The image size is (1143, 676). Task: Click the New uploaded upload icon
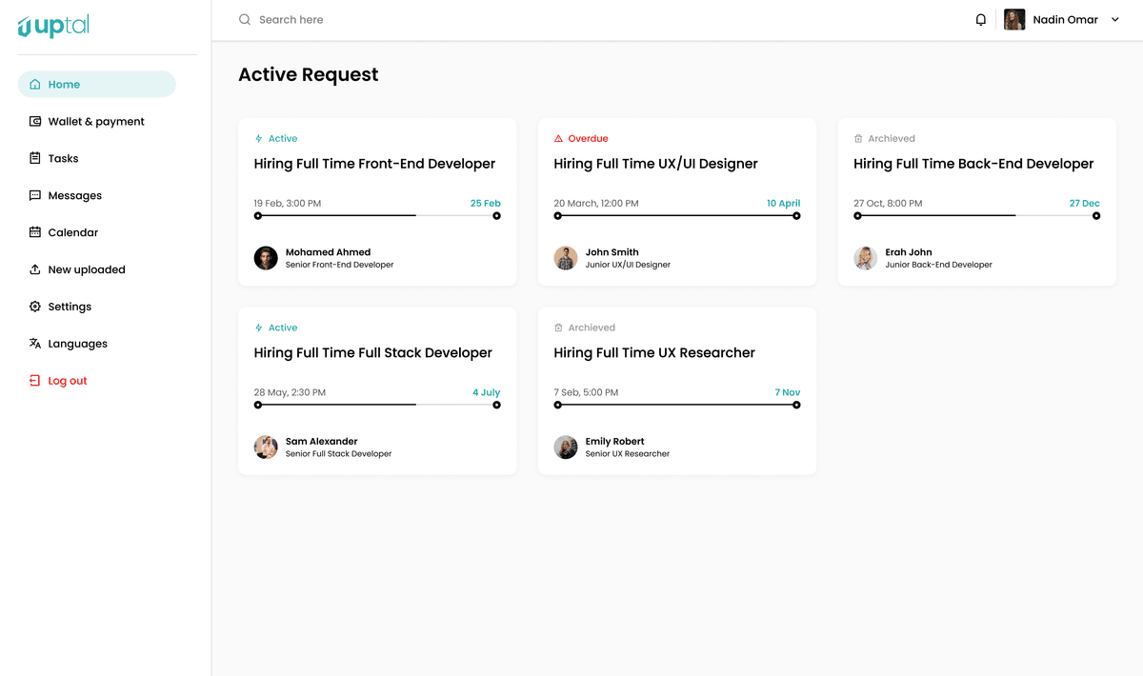[33, 269]
